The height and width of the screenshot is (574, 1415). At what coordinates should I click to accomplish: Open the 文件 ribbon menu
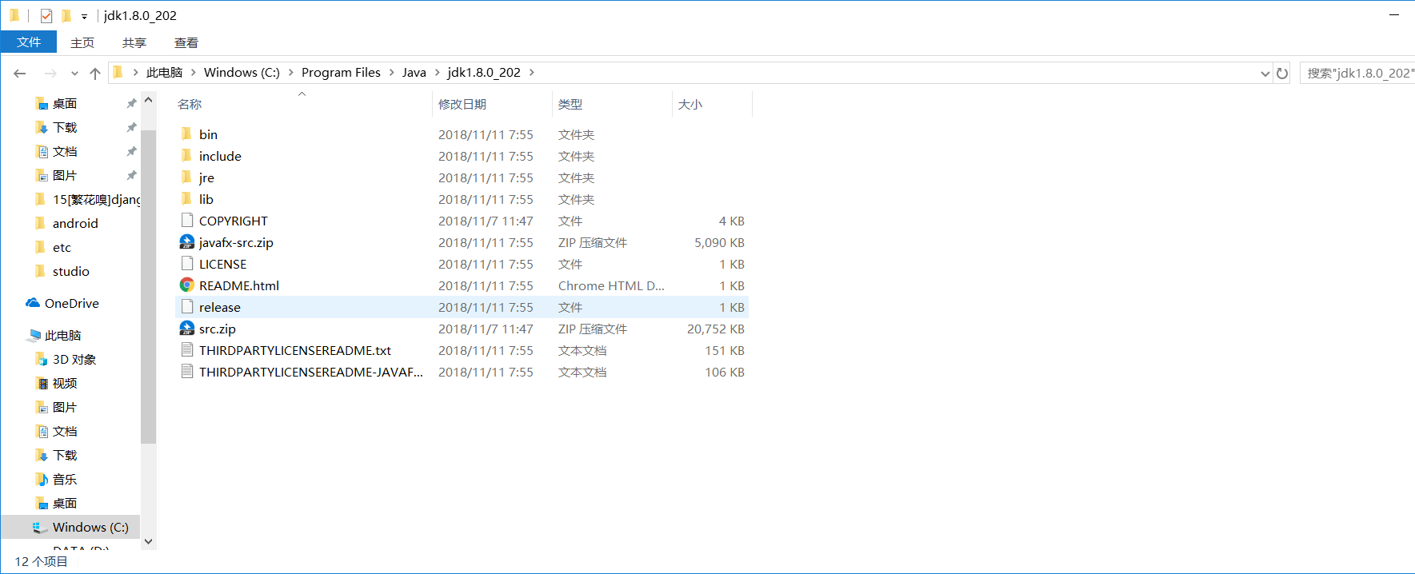tap(29, 42)
